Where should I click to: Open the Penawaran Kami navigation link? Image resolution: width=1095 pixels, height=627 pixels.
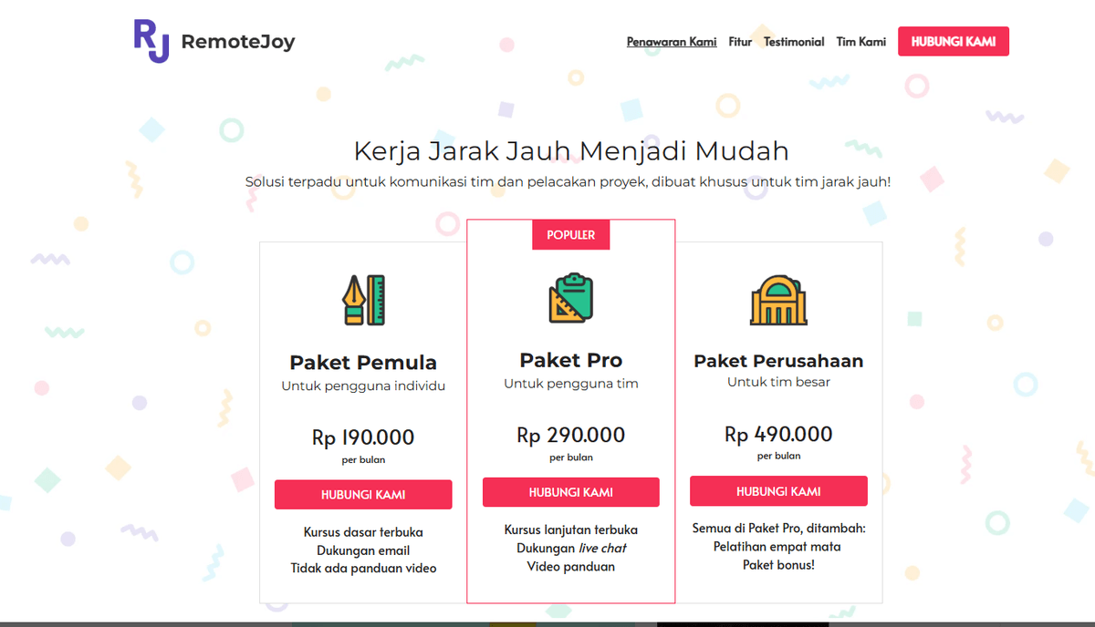(x=672, y=42)
